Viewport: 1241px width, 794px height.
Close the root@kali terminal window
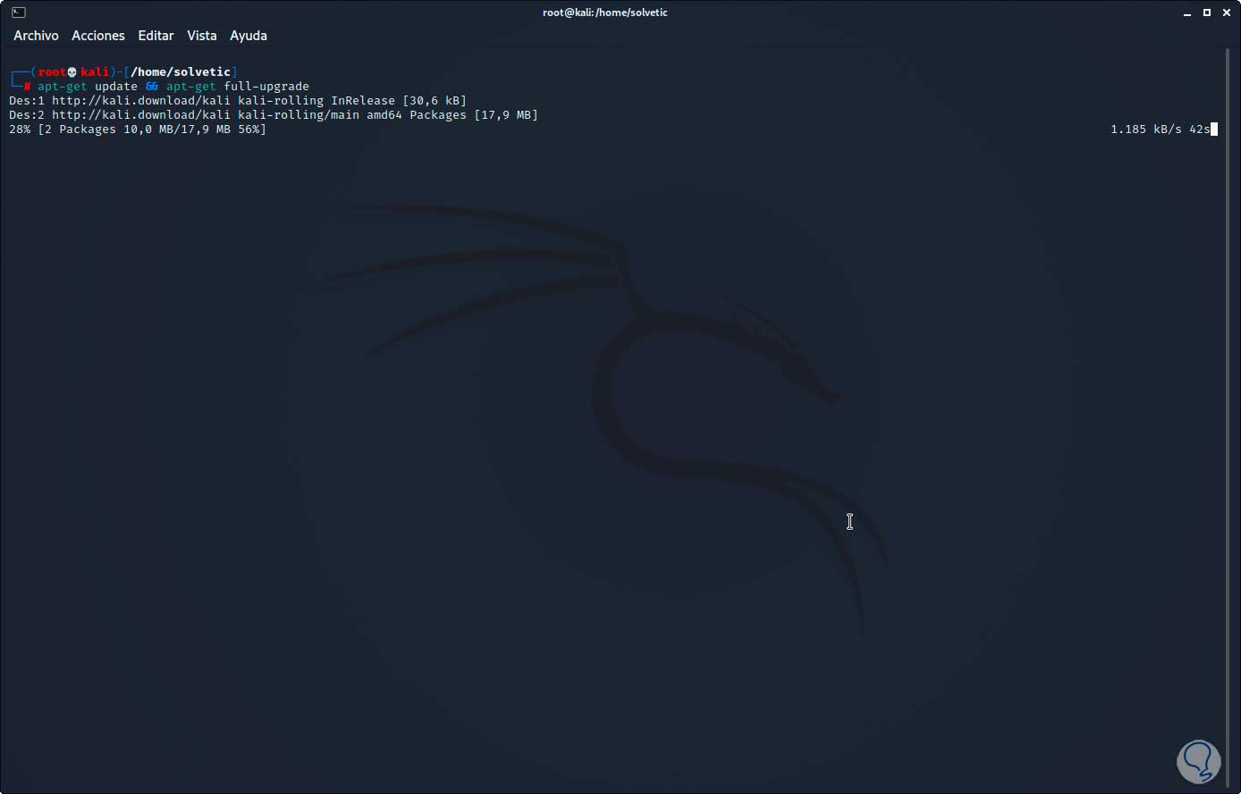click(x=1225, y=13)
